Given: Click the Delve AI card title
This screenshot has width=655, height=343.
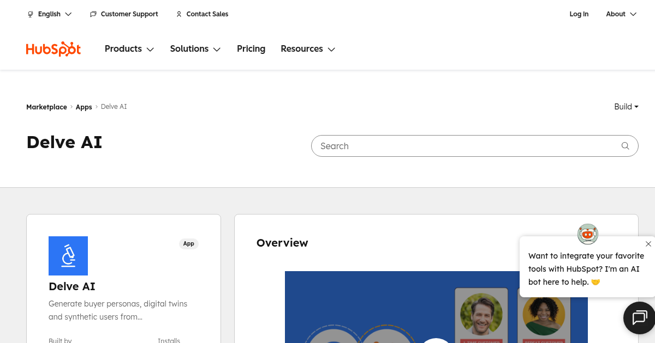Looking at the screenshot, I should pyautogui.click(x=72, y=286).
